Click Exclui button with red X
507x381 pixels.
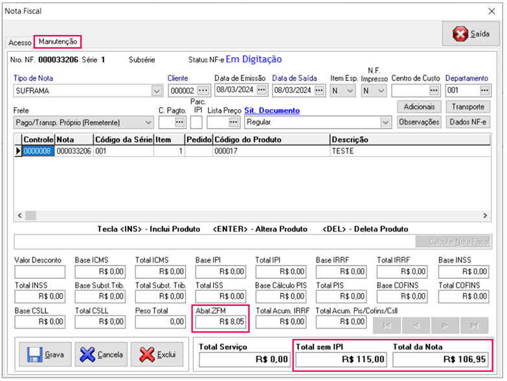(158, 354)
